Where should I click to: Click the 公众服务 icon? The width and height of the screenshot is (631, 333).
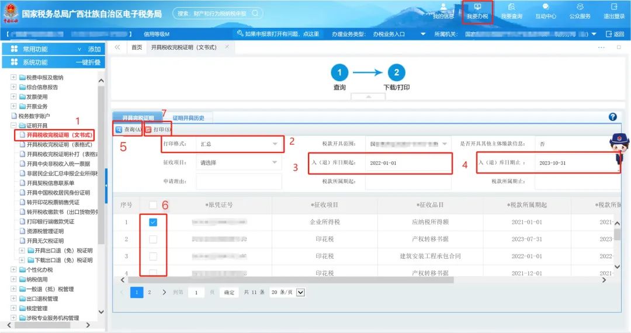coord(580,7)
